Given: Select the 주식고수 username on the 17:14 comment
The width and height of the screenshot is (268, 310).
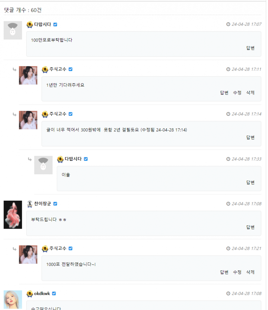Looking at the screenshot, I should (x=58, y=114).
